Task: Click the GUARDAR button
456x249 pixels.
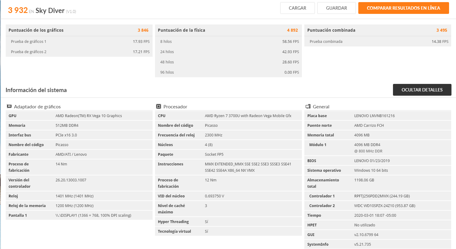Action: (337, 8)
